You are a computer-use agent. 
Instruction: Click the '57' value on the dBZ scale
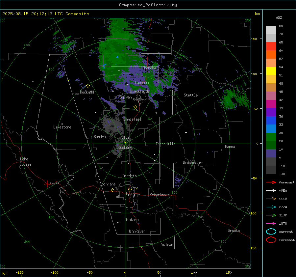click(281, 59)
